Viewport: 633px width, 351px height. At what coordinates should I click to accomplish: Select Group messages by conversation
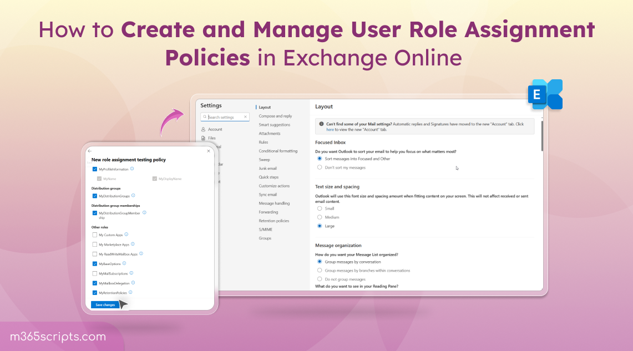[320, 261]
